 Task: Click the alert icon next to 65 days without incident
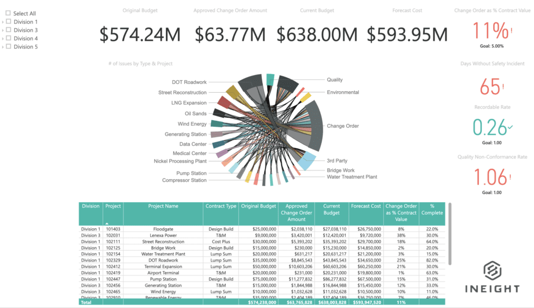pos(504,86)
